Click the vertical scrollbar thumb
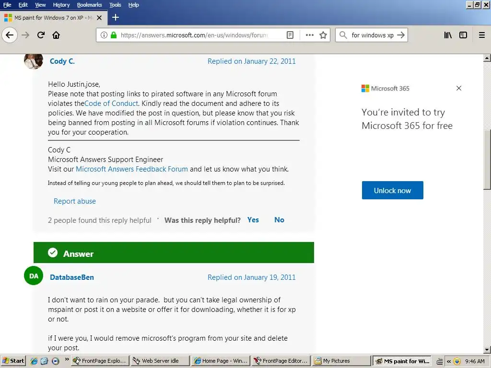Screen dimensions: 491x368 click(x=487, y=159)
